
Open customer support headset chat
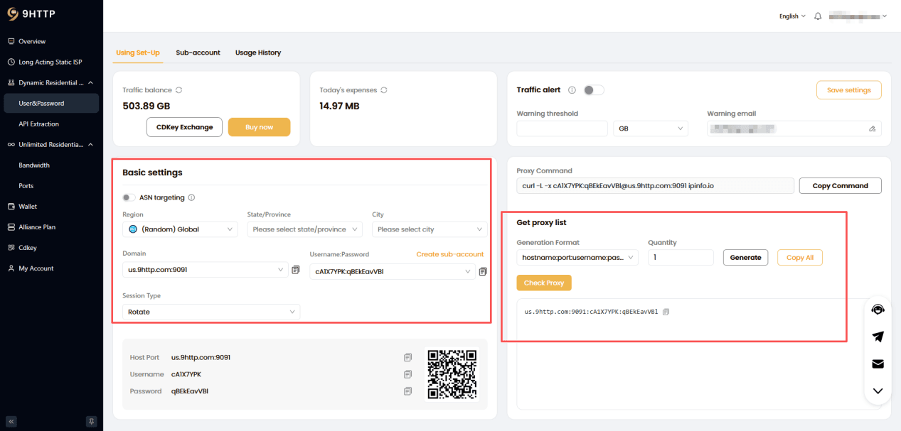tap(878, 310)
